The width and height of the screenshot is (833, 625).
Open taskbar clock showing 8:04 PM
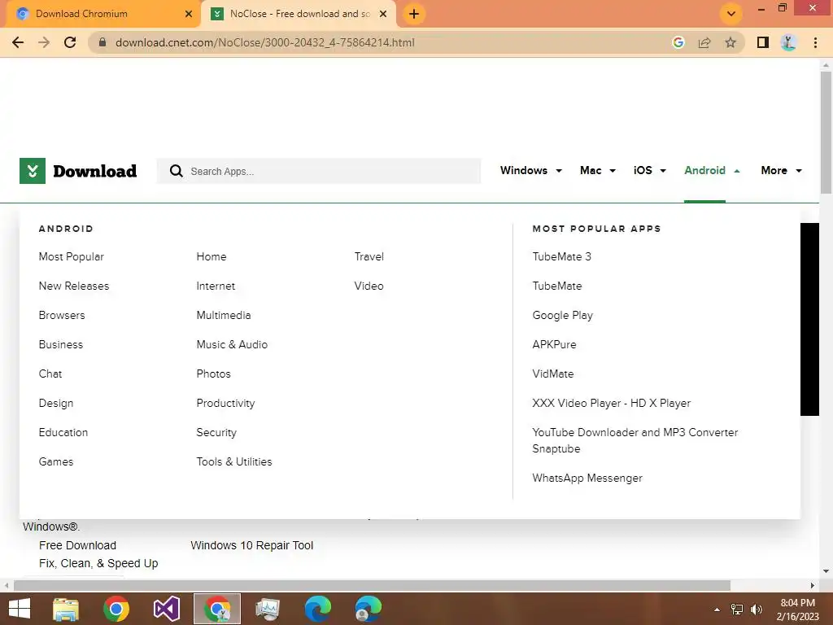coord(797,609)
